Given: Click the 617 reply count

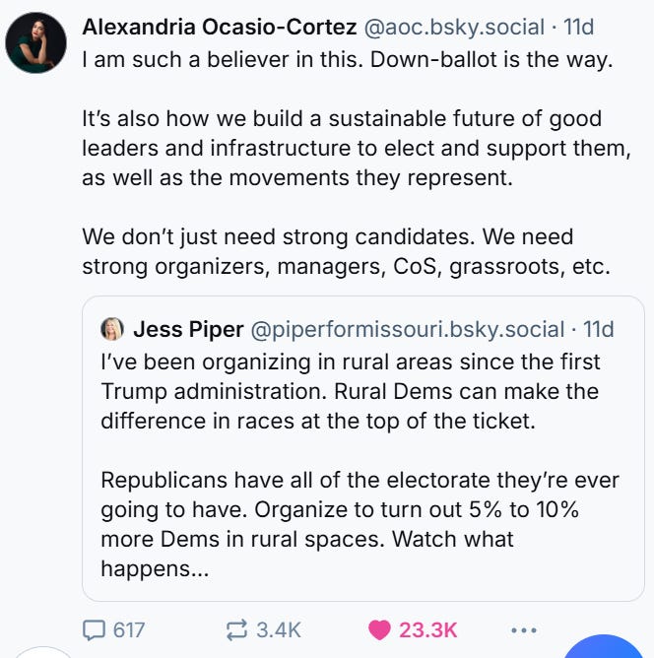Looking at the screenshot, I should pos(129,629).
